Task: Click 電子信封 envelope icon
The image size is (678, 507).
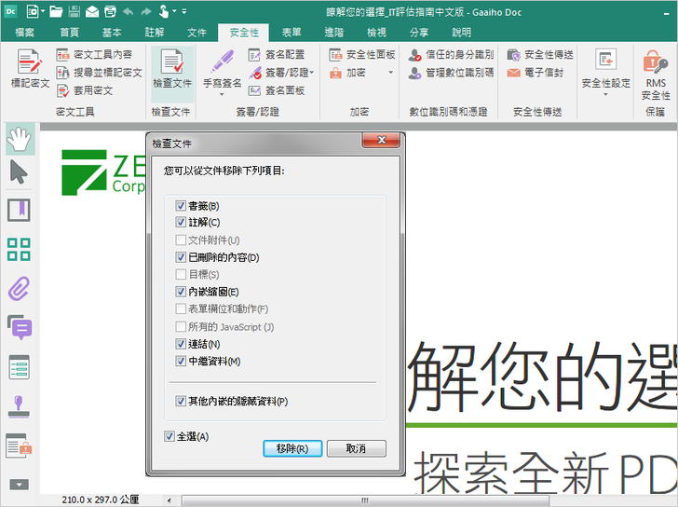Action: coord(513,73)
